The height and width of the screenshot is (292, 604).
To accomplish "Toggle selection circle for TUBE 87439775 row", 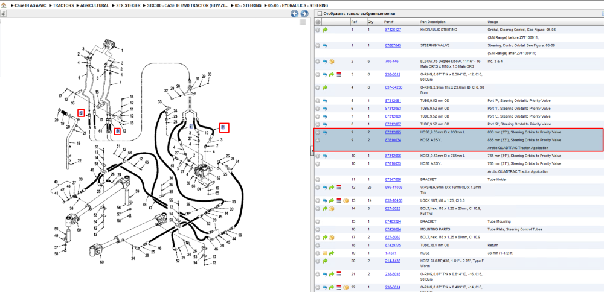I will [x=318, y=245].
